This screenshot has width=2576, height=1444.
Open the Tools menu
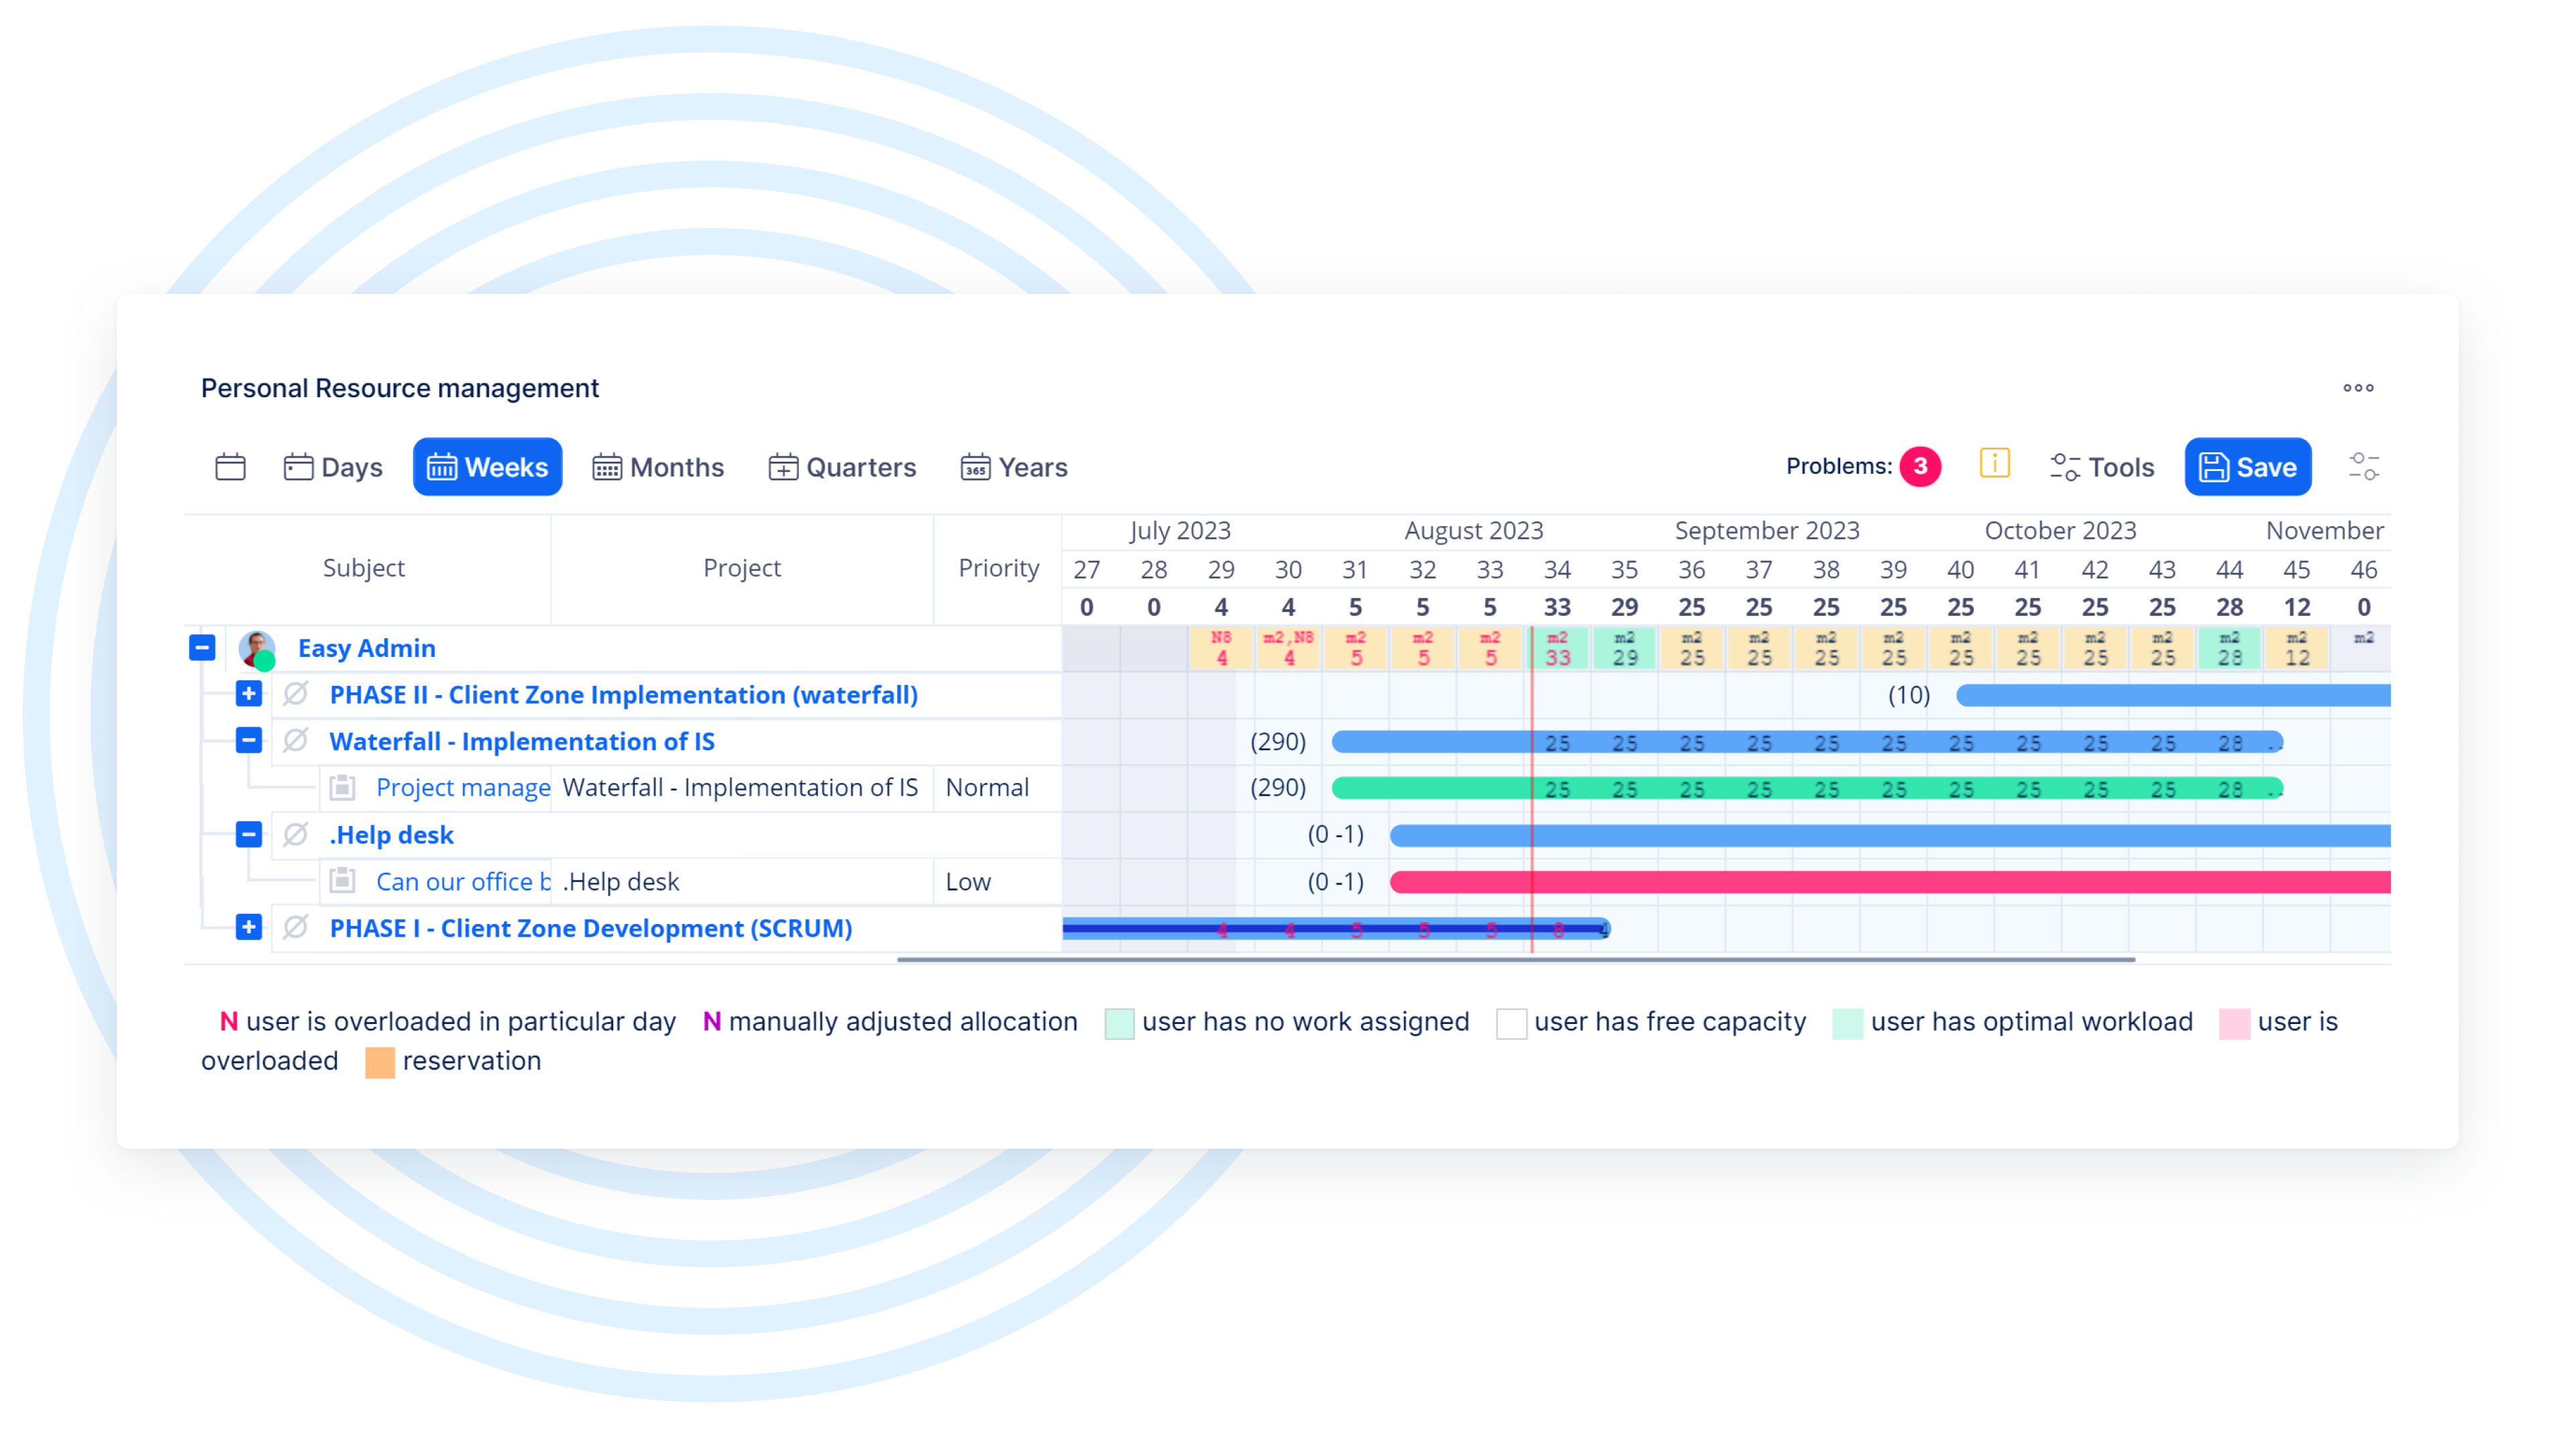pos(2102,467)
